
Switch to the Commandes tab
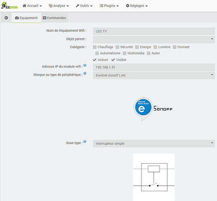click(x=54, y=18)
